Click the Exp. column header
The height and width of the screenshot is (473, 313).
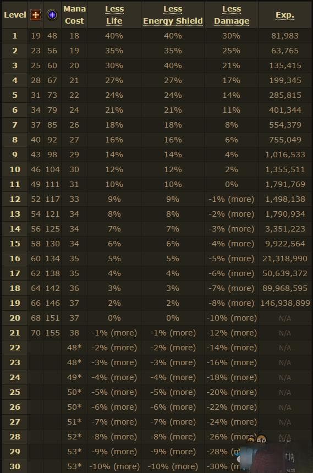pyautogui.click(x=284, y=15)
